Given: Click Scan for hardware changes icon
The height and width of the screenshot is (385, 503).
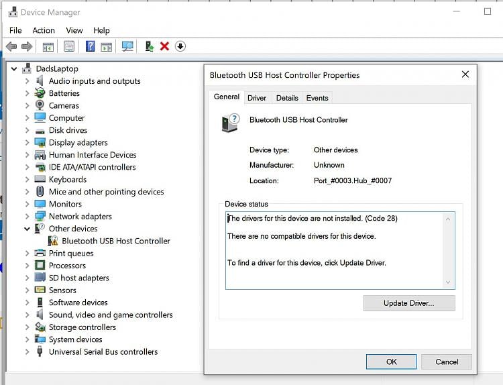Looking at the screenshot, I should (127, 46).
